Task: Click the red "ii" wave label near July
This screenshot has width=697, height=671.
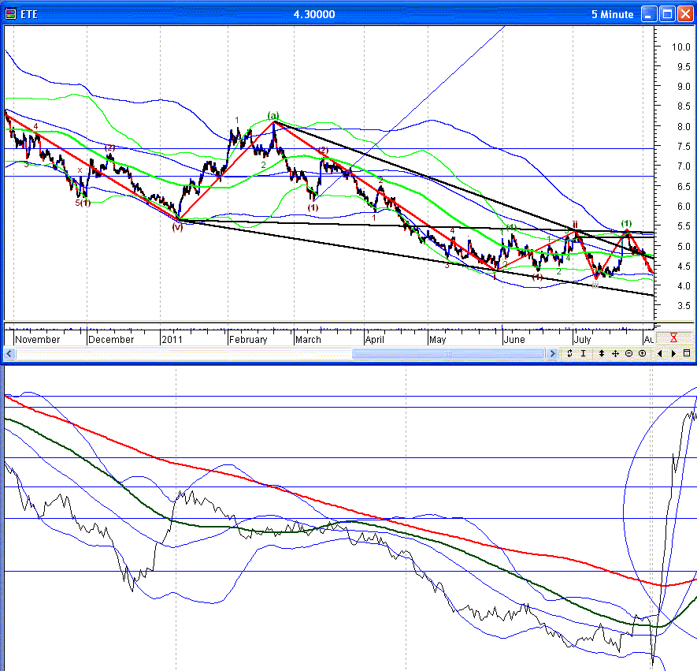Action: 575,224
